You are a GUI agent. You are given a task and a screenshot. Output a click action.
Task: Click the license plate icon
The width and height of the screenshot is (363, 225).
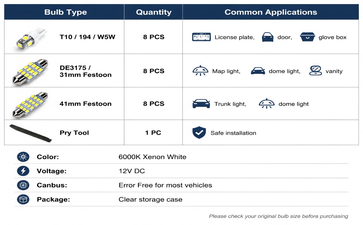pyautogui.click(x=201, y=37)
